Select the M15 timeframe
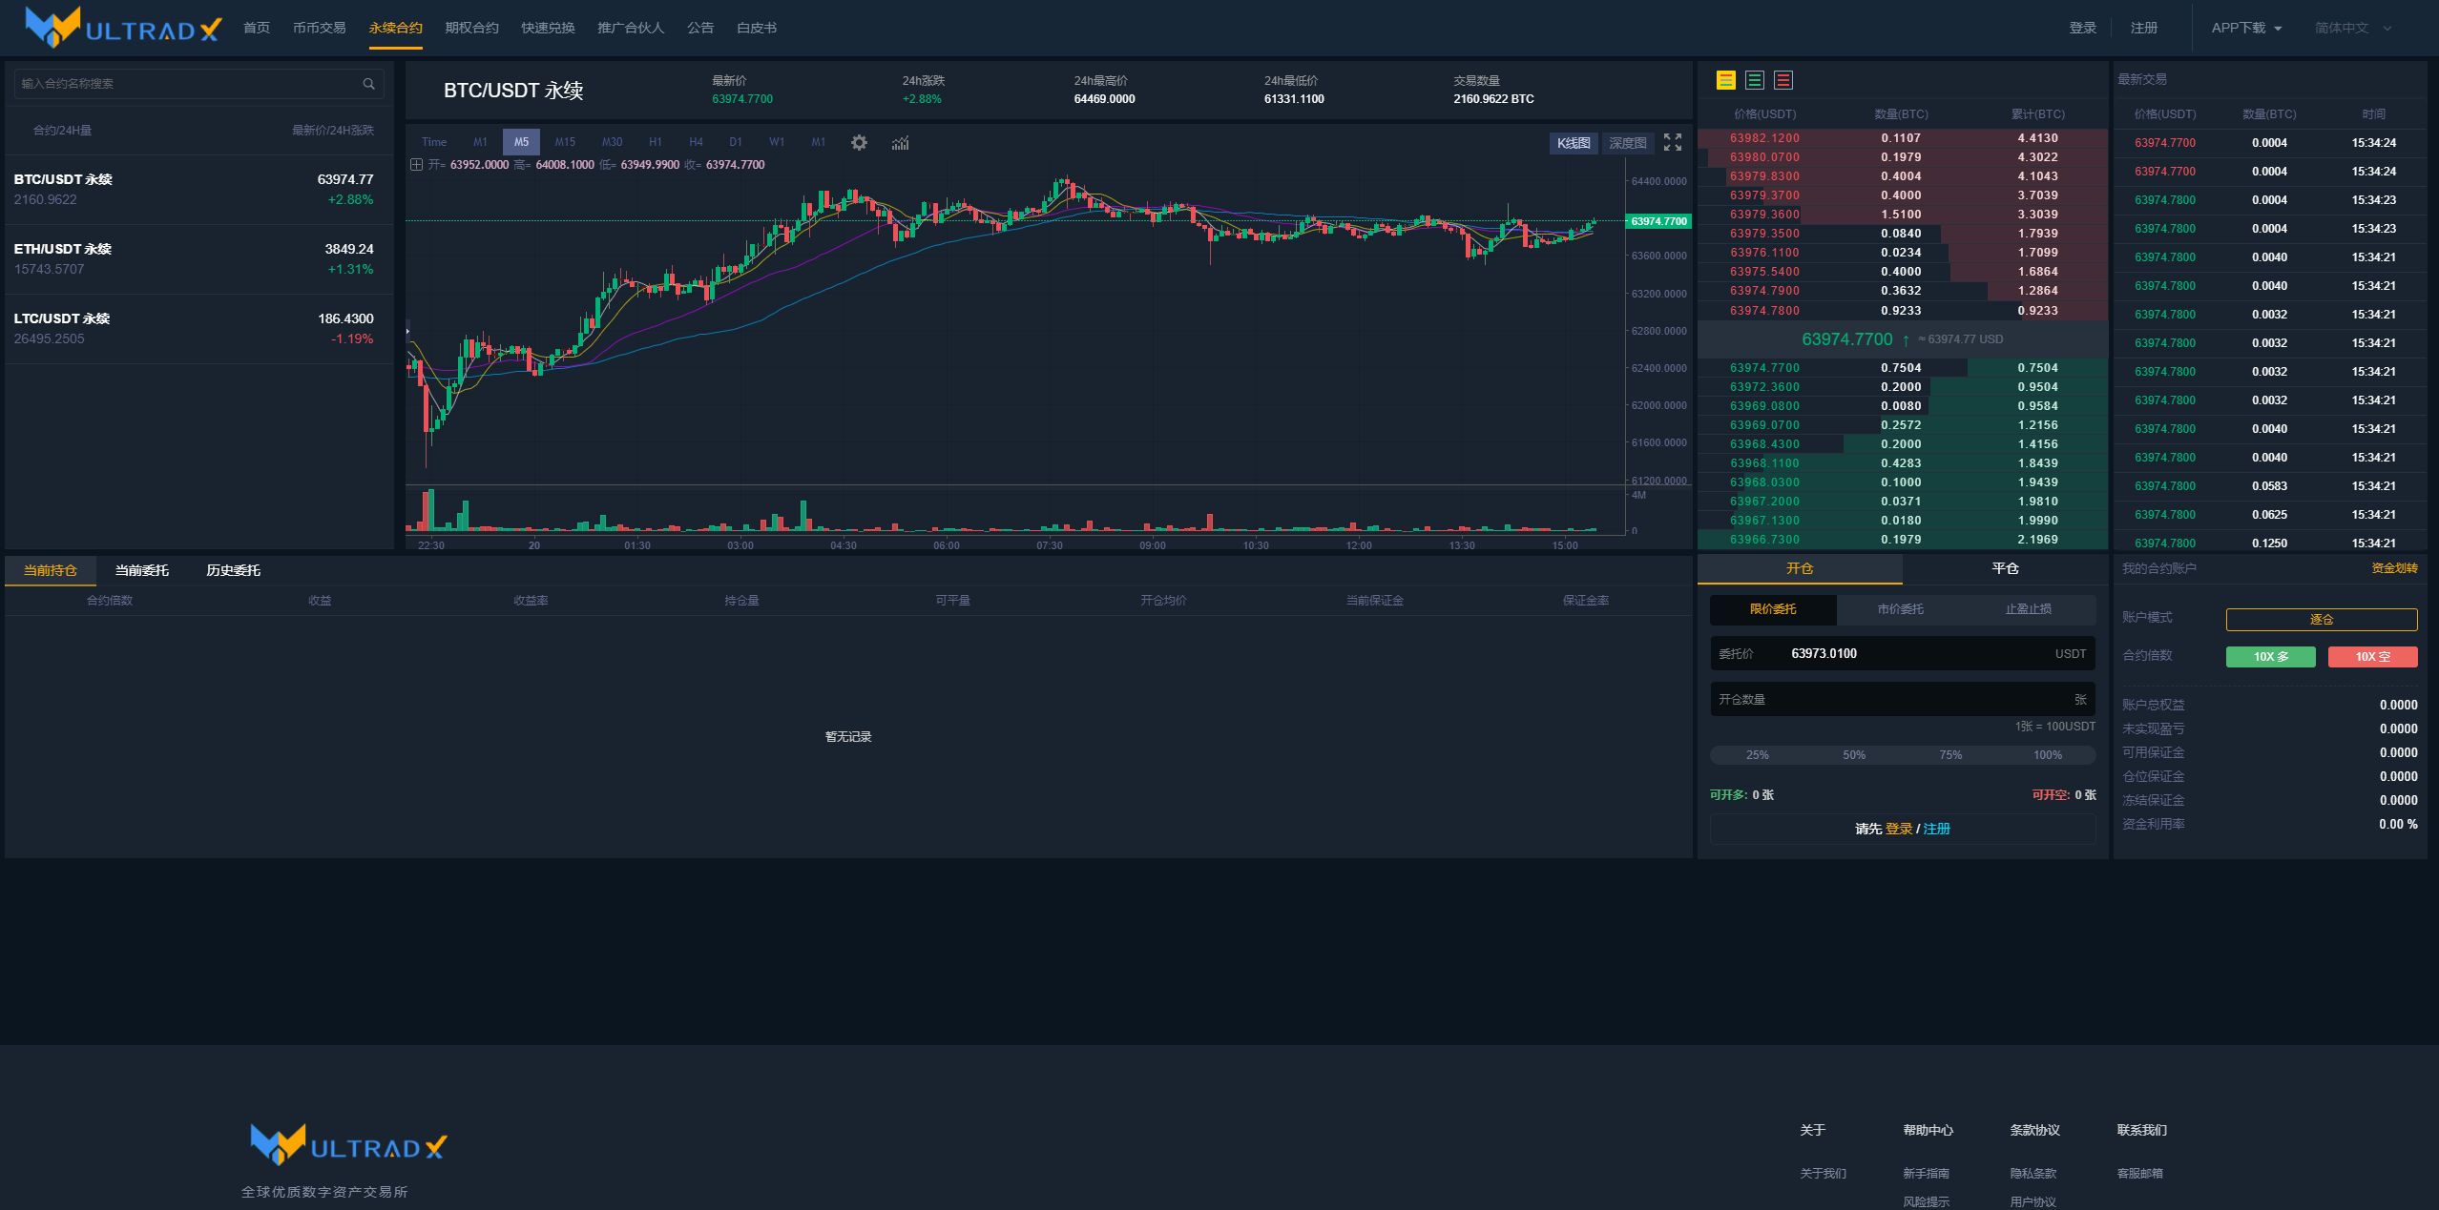The image size is (2439, 1210). 565,142
